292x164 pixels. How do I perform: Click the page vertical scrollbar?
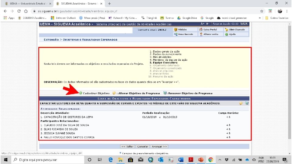coord(290,82)
